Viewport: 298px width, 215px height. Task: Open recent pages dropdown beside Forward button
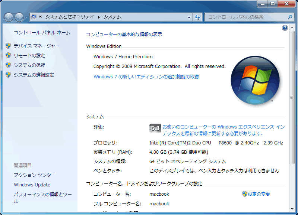[x=26, y=17]
